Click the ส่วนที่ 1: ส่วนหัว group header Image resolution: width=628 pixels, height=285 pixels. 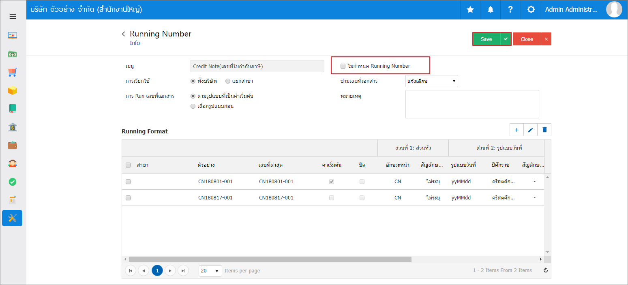413,148
